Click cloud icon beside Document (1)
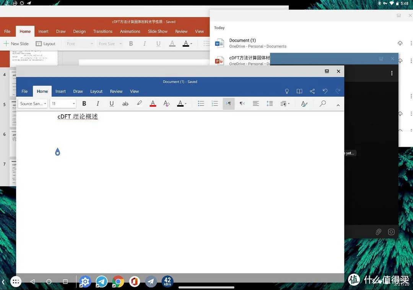Viewport: 413px width, 290px height. (400, 43)
